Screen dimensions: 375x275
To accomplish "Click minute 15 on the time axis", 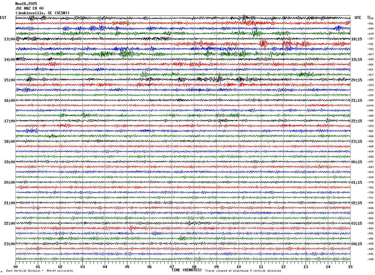I will click(350, 267).
